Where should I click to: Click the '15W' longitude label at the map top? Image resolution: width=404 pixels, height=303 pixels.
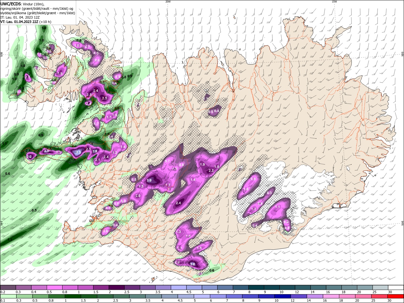point(334,2)
